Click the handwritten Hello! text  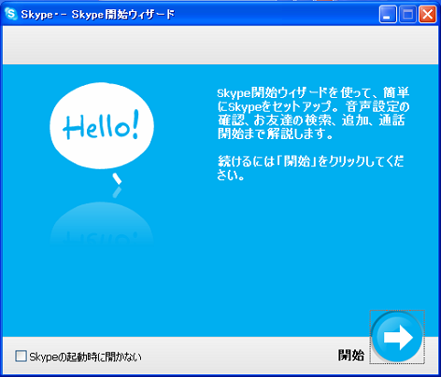(x=101, y=127)
